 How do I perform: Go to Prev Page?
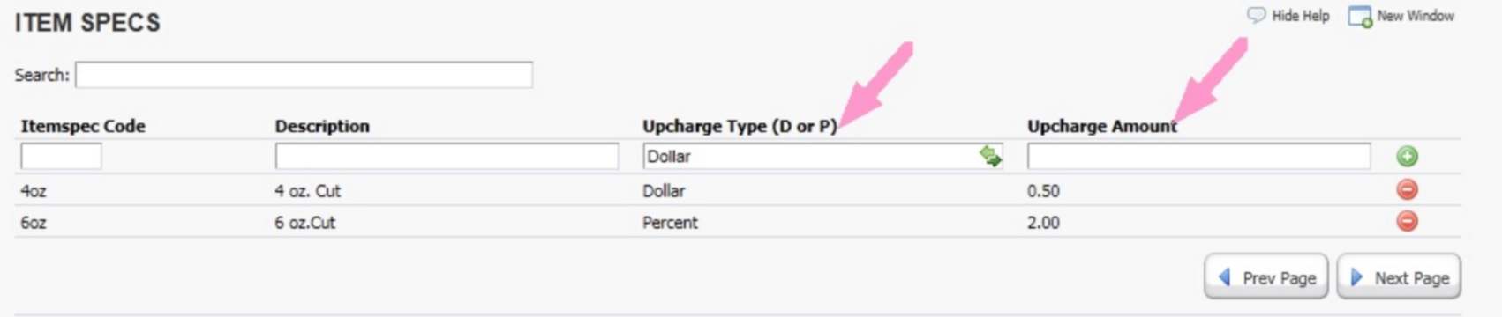click(1266, 277)
